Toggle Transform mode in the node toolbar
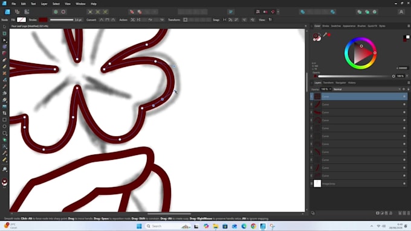Image resolution: width=411 pixels, height=231 pixels. (x=186, y=20)
